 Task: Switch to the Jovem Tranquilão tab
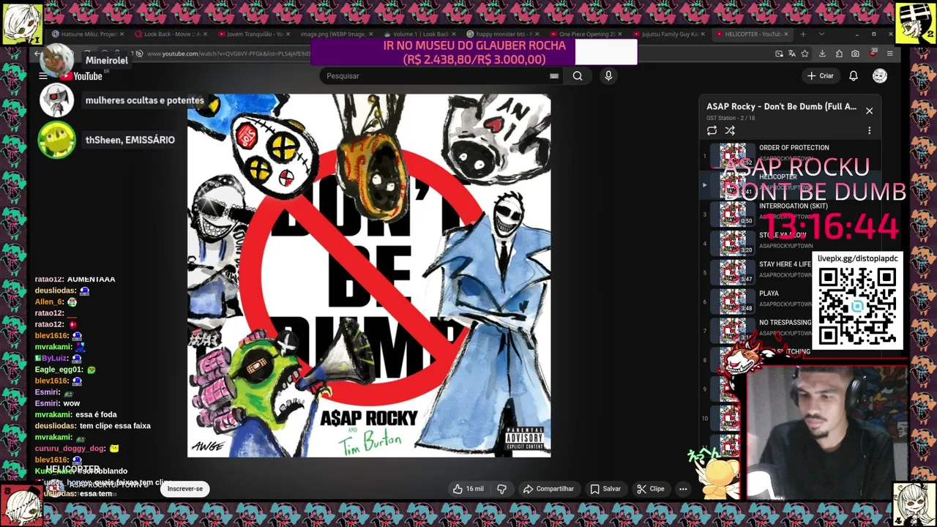click(x=255, y=34)
